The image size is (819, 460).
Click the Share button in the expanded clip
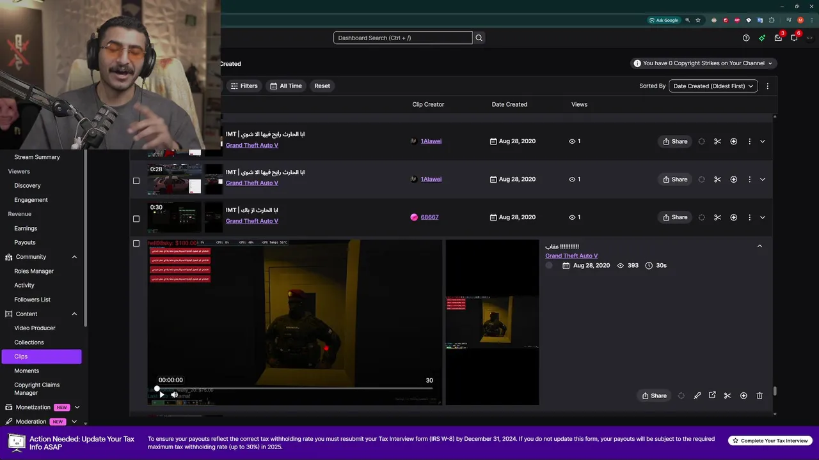pos(655,395)
